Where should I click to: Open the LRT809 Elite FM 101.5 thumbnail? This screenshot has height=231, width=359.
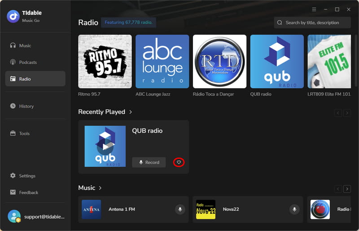[329, 62]
